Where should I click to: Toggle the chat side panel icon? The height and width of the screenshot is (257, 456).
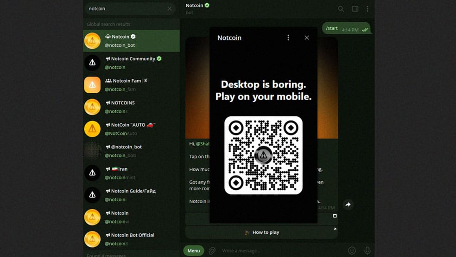tap(355, 9)
